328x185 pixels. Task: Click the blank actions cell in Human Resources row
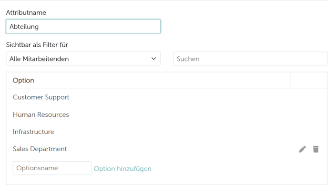click(x=309, y=115)
